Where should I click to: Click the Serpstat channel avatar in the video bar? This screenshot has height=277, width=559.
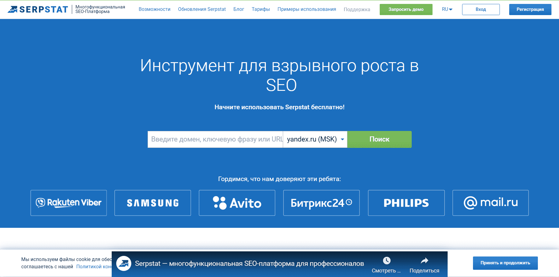click(124, 263)
